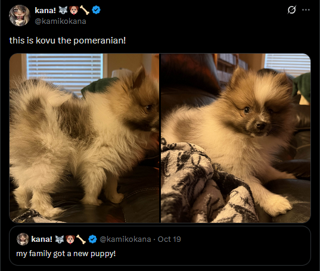Click the kana! display name at top

(x=45, y=10)
